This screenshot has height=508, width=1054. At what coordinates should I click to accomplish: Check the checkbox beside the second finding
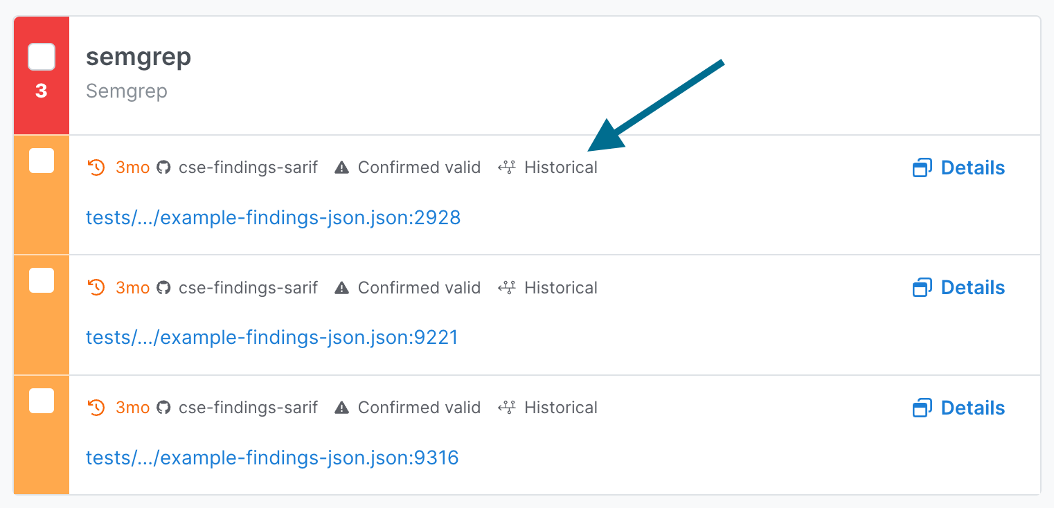click(x=41, y=280)
